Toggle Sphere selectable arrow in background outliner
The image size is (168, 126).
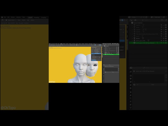(161, 38)
